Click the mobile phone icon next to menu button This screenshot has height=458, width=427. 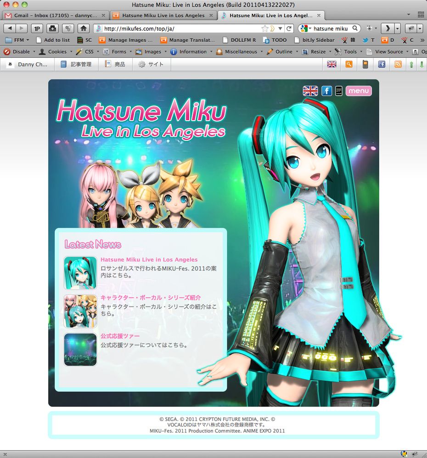click(339, 91)
